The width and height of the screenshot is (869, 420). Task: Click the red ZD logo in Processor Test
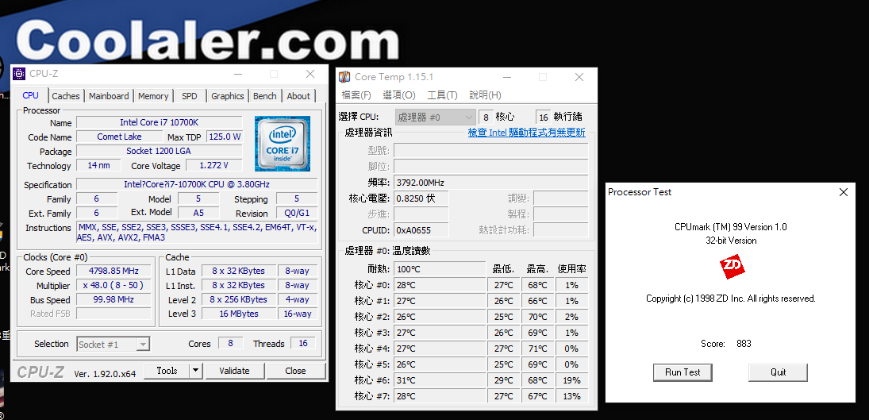tap(731, 268)
